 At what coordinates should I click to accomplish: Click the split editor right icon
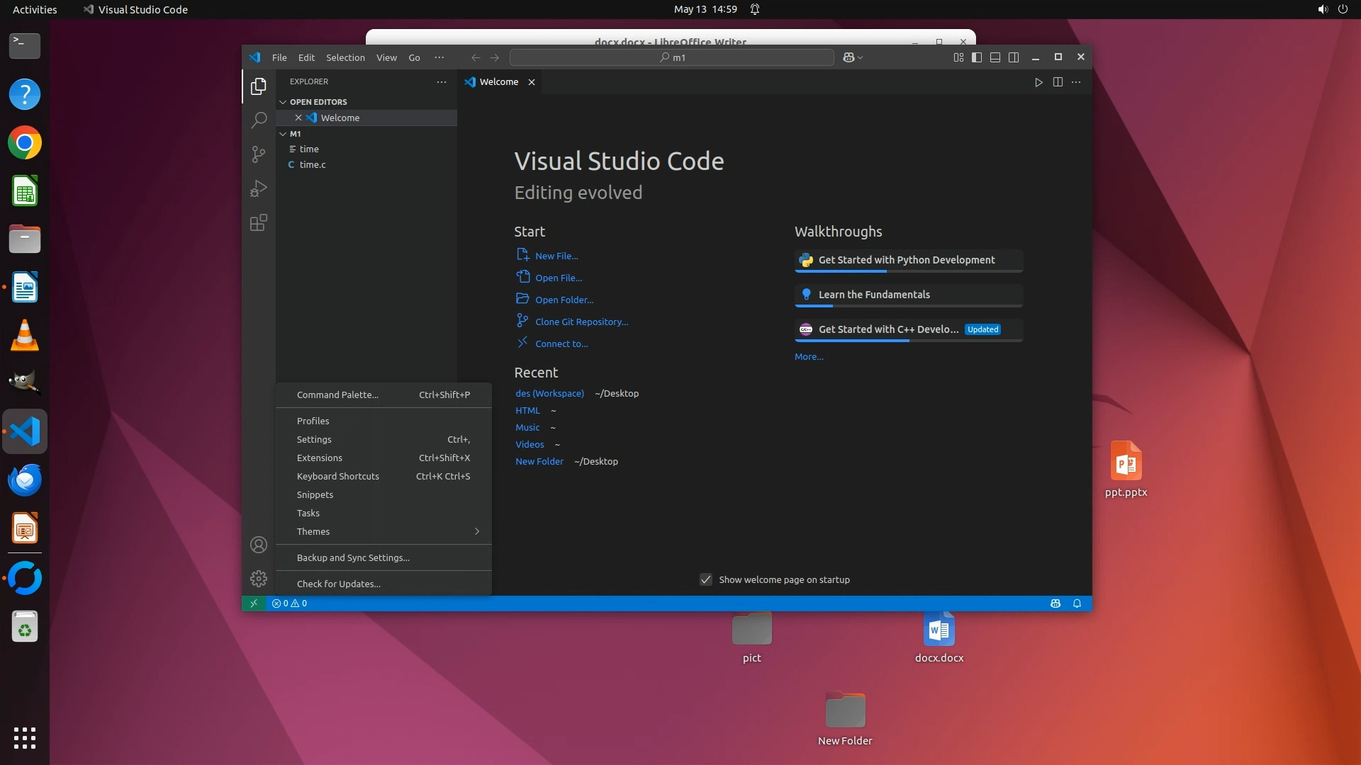pyautogui.click(x=1058, y=82)
